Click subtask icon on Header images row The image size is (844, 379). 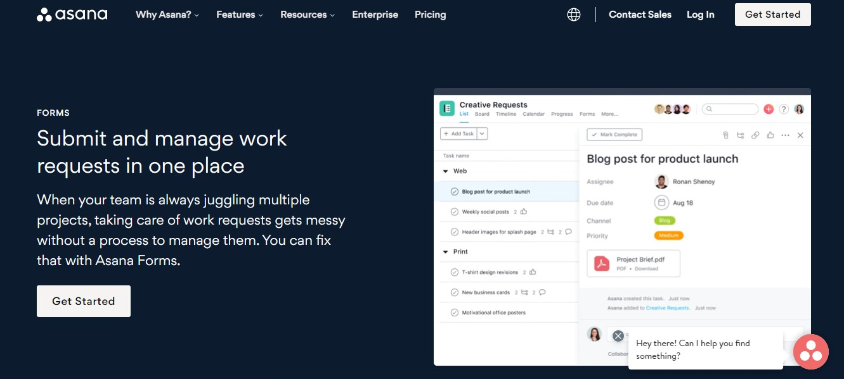click(550, 232)
